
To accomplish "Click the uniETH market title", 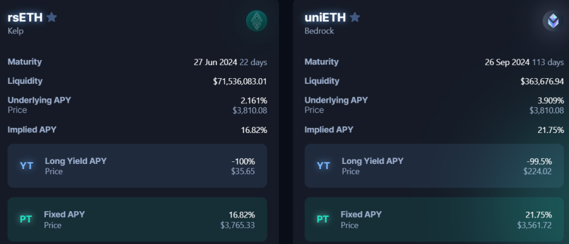I will 325,17.
